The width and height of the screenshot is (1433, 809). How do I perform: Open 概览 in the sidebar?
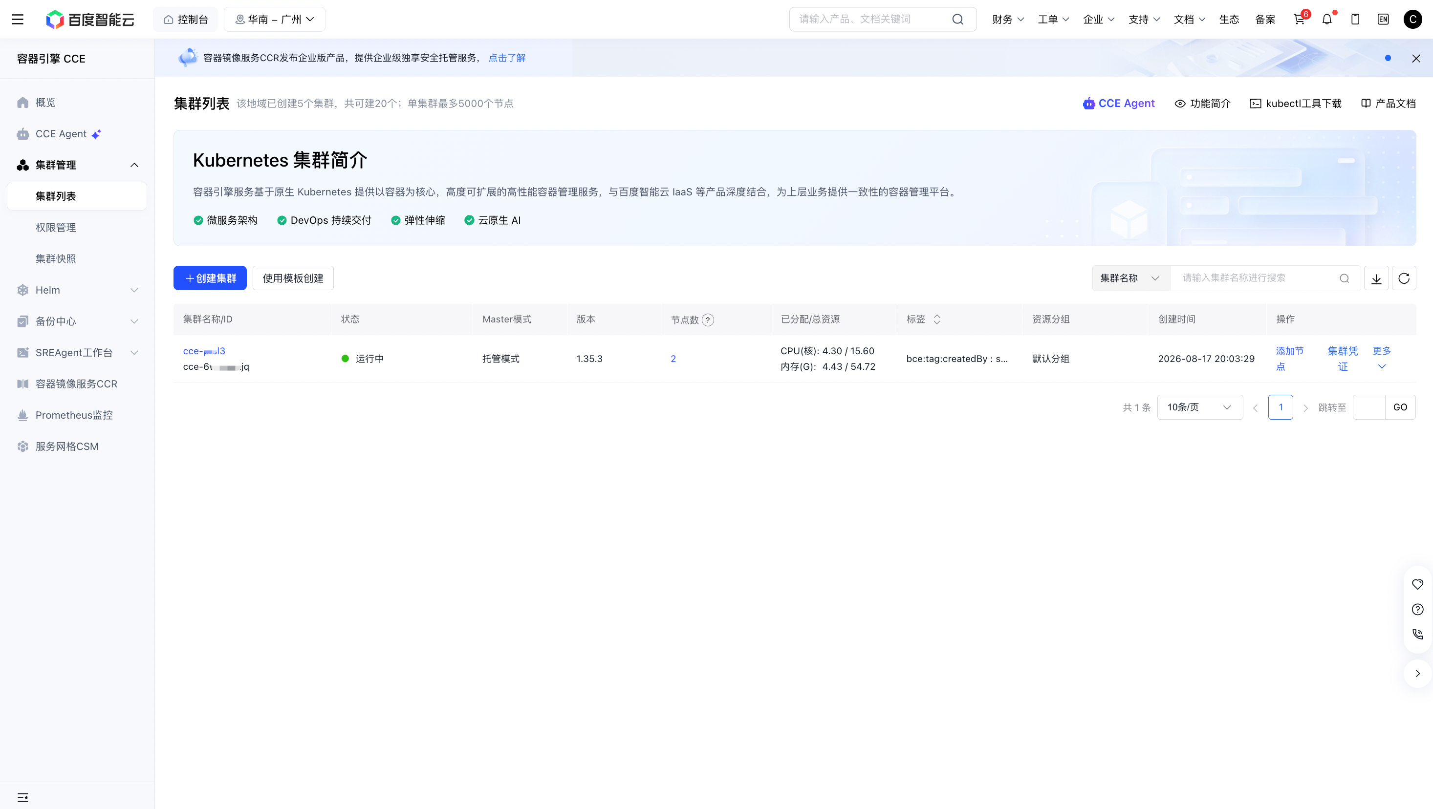coord(77,102)
